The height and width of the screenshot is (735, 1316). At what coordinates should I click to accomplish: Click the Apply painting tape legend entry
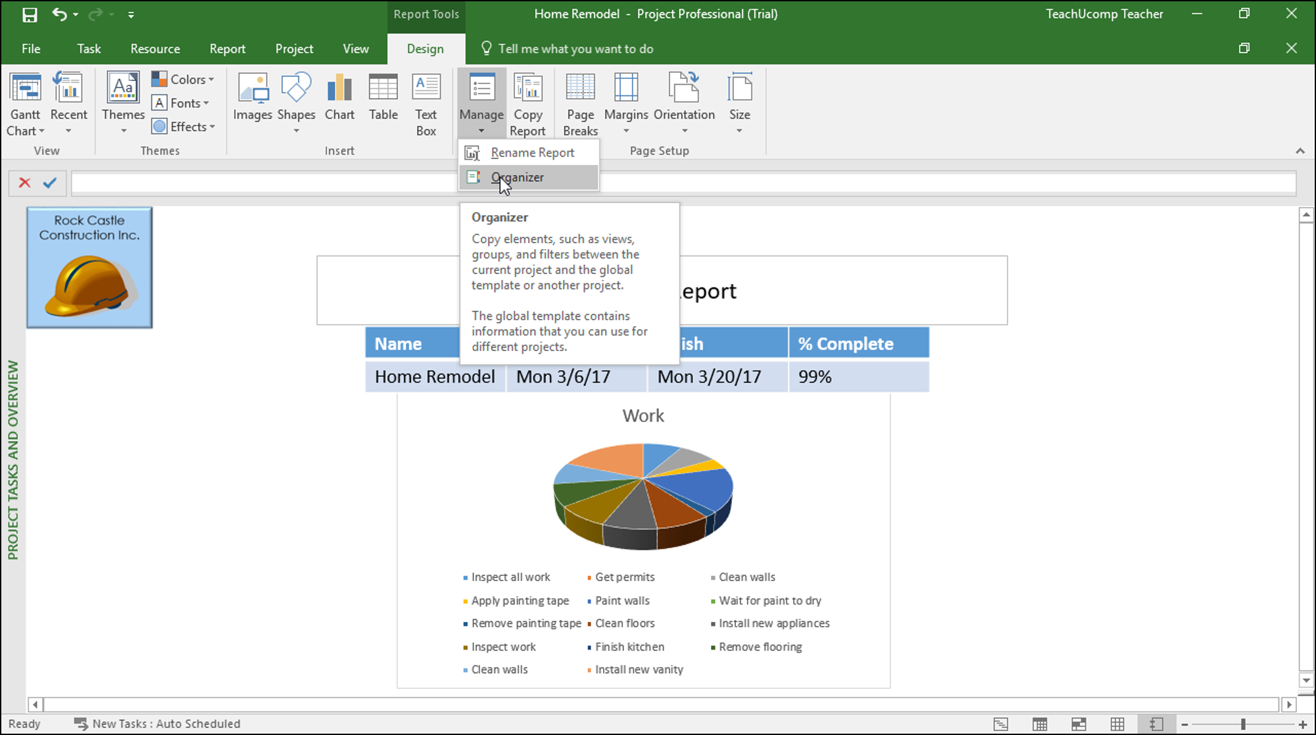click(x=516, y=601)
